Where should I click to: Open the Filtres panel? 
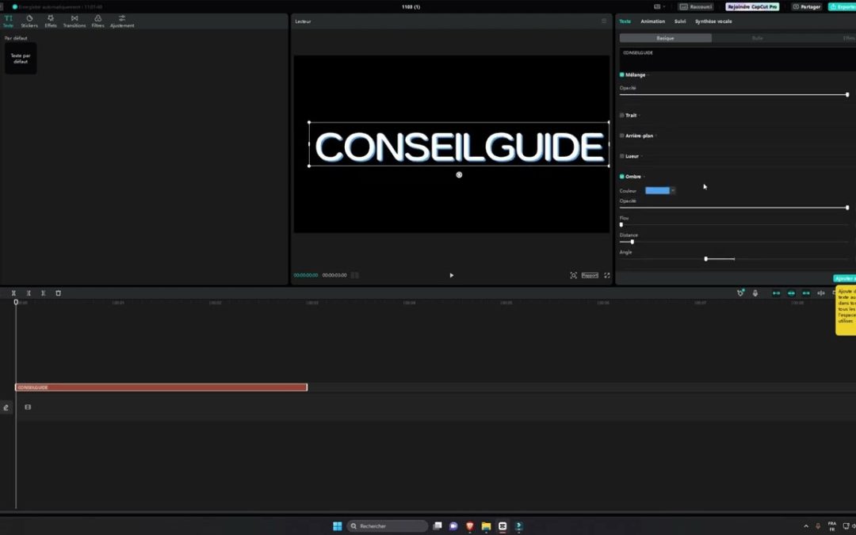pos(97,21)
